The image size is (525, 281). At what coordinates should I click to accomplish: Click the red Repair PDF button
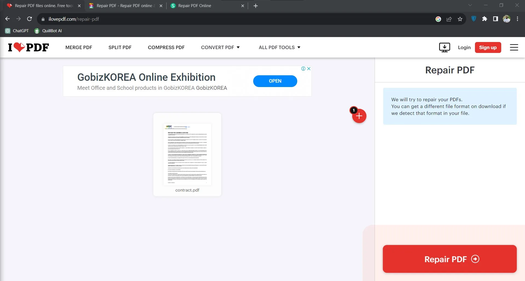(450, 259)
